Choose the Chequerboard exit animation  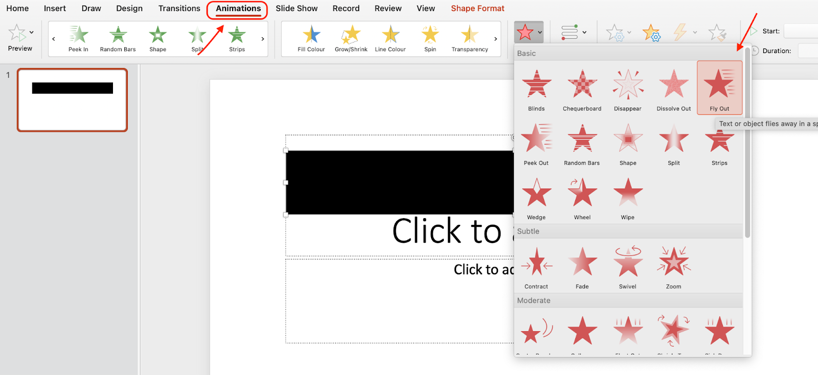coord(582,89)
